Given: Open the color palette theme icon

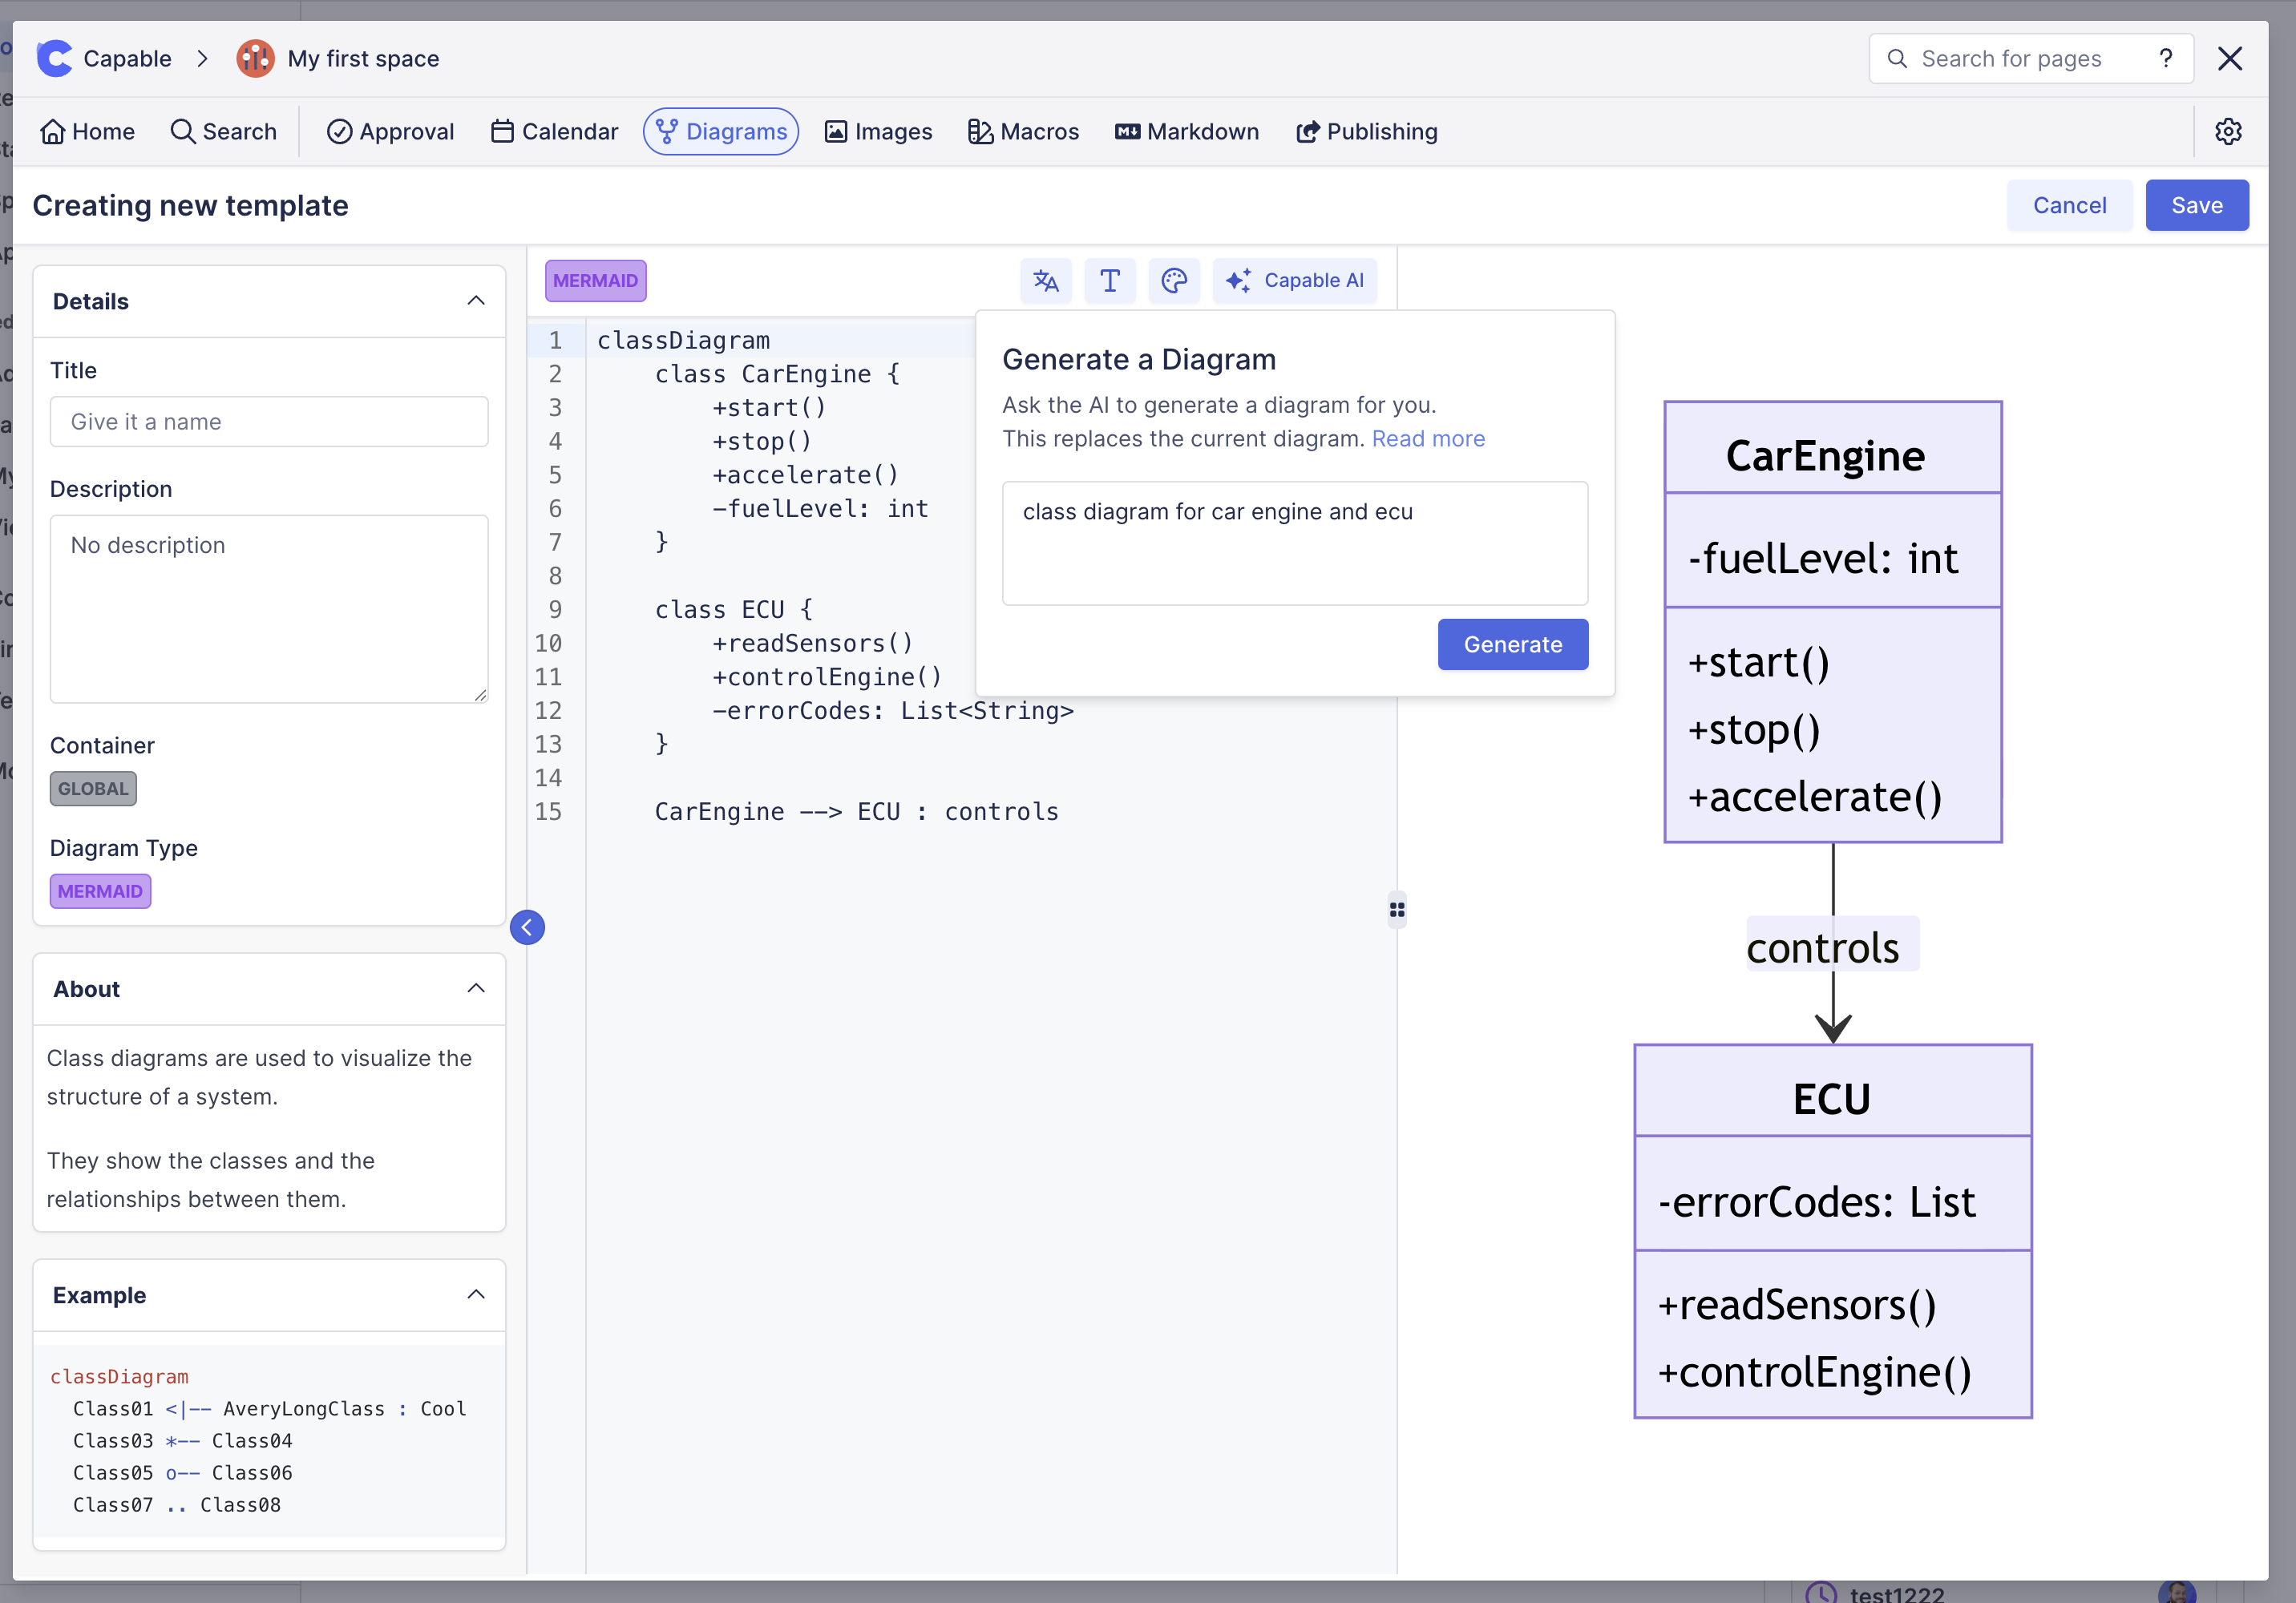Looking at the screenshot, I should 1174,281.
